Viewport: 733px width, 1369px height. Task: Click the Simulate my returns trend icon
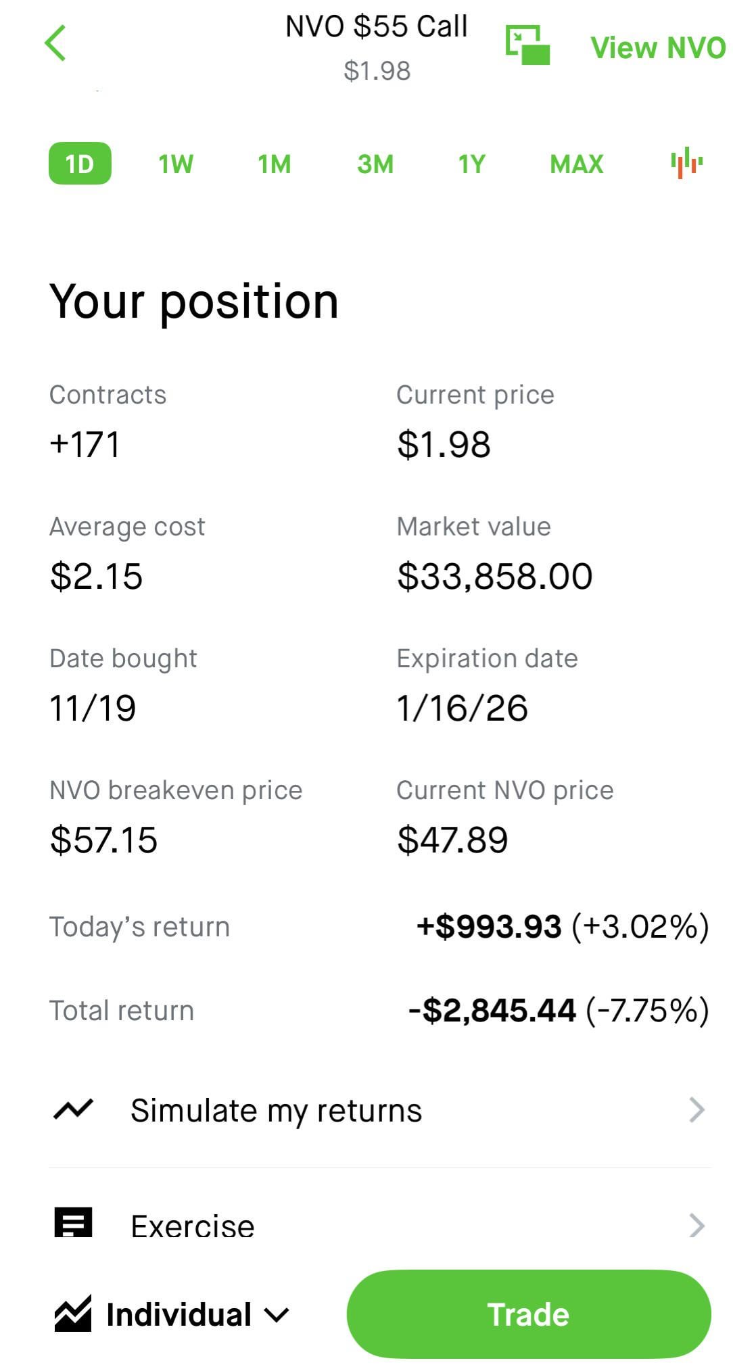point(73,1110)
